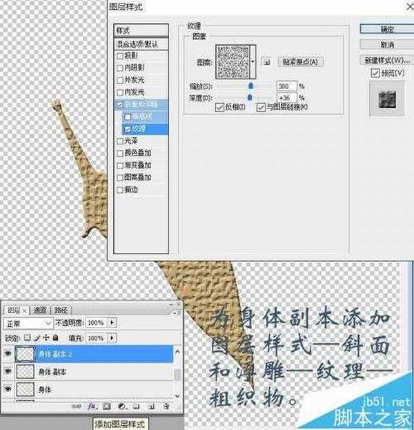This screenshot has width=414, height=430.
Task: Click the layers list scroll down arrow
Action: (x=177, y=395)
